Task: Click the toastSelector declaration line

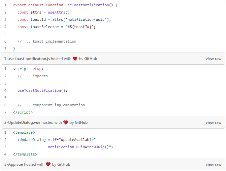Action: point(56,27)
